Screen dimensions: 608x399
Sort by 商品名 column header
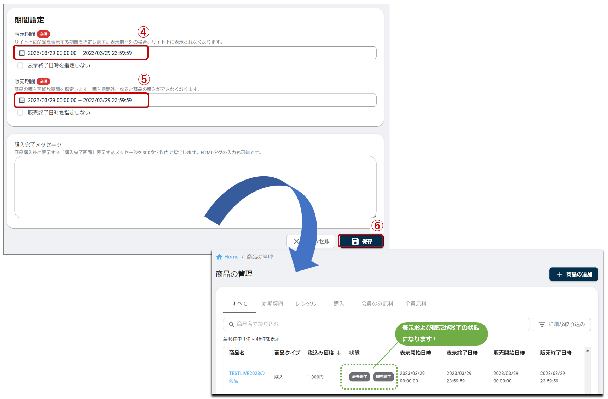coord(237,353)
